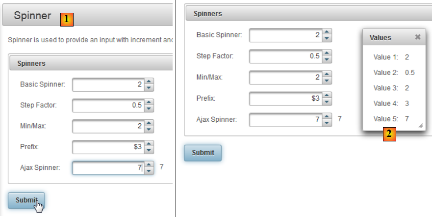Decrement the left Basic Spinner down arrow

click(x=150, y=88)
